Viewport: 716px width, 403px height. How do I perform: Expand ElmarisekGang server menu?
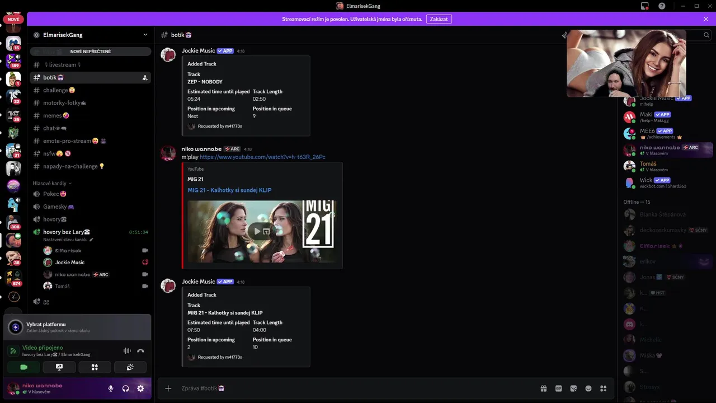coord(145,35)
